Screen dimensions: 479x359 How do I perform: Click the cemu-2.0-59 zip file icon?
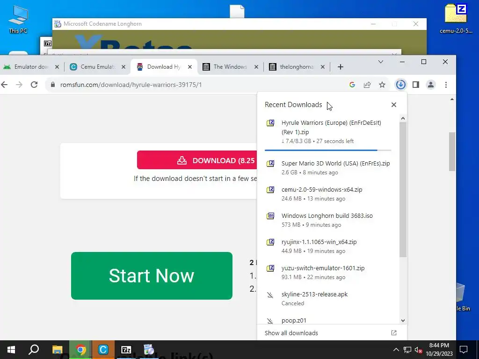pyautogui.click(x=270, y=190)
